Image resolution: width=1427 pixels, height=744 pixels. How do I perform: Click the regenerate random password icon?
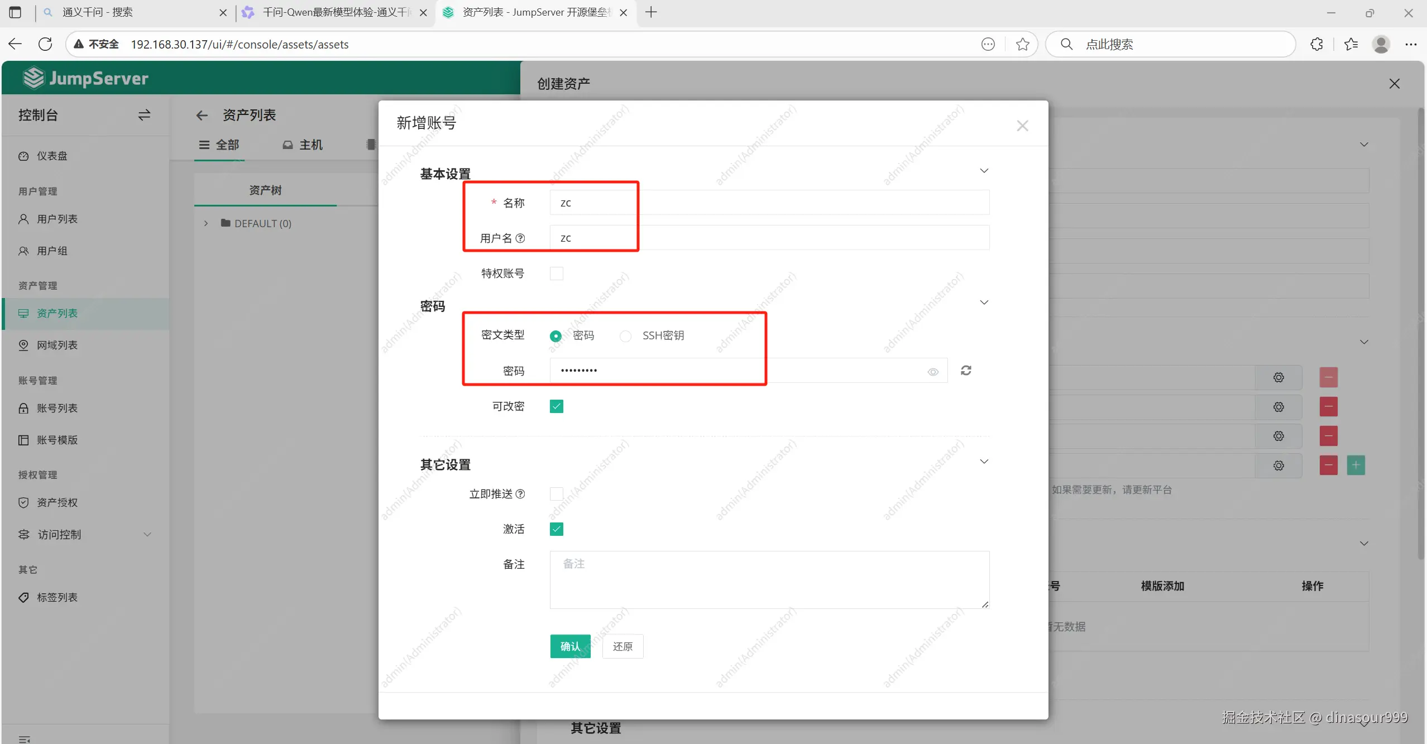[x=966, y=371]
